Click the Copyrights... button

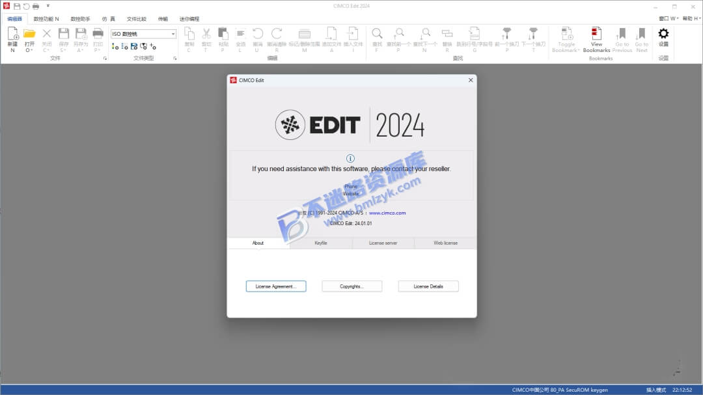352,286
